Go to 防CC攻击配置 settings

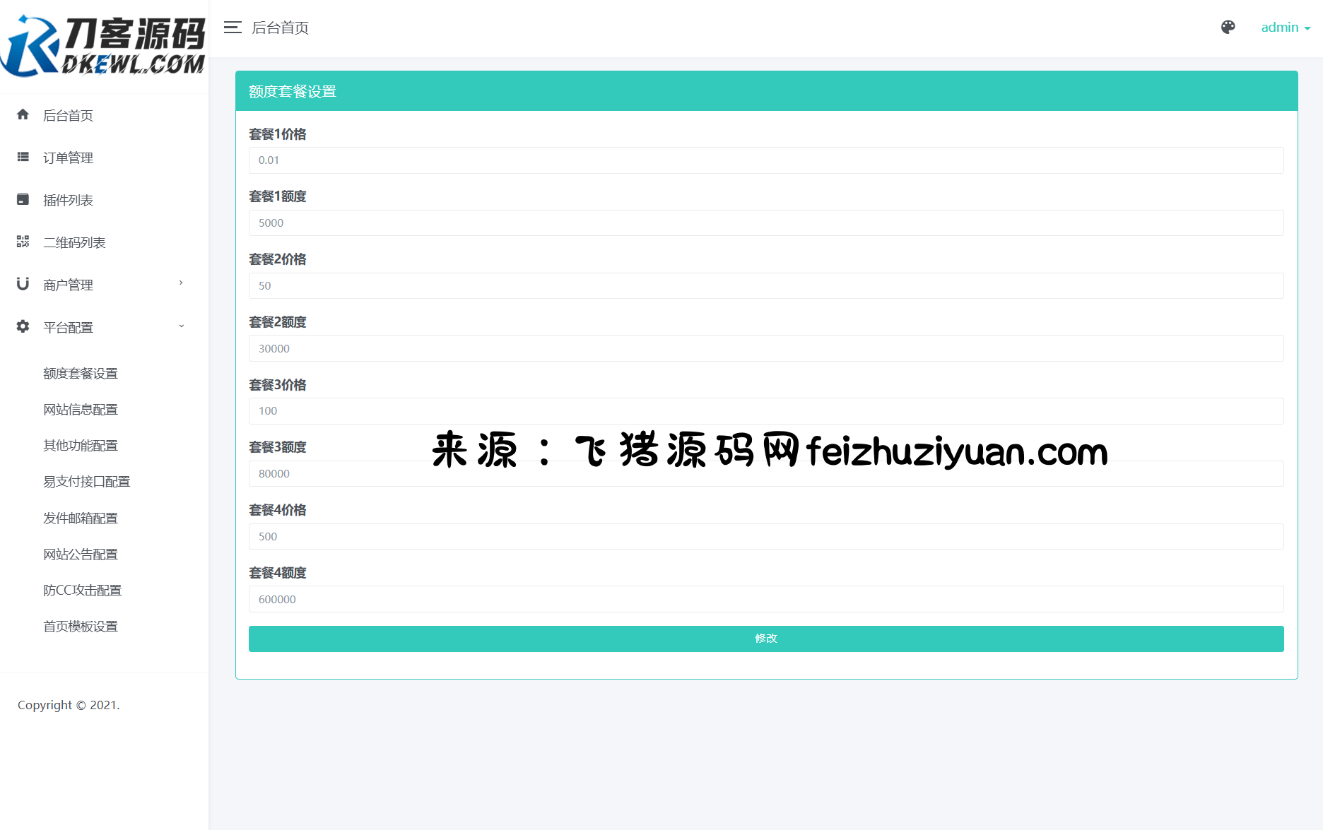point(83,591)
